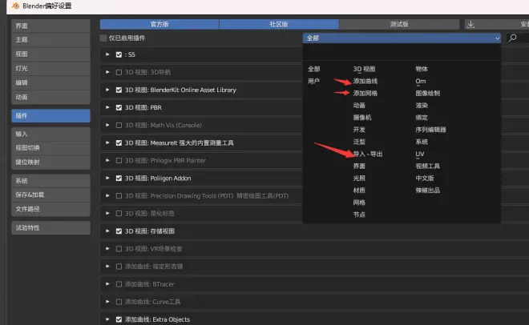Choose 序列编辑器 in the category list

pos(430,130)
